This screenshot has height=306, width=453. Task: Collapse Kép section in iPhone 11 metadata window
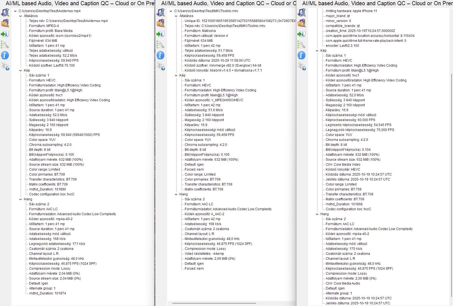point(317,51)
